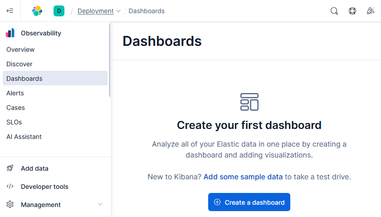381x217 pixels.
Task: Open the newsfeed party popper icon
Action: click(370, 11)
